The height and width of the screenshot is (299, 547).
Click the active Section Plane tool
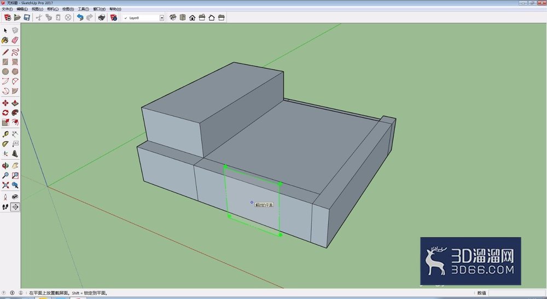click(x=15, y=207)
